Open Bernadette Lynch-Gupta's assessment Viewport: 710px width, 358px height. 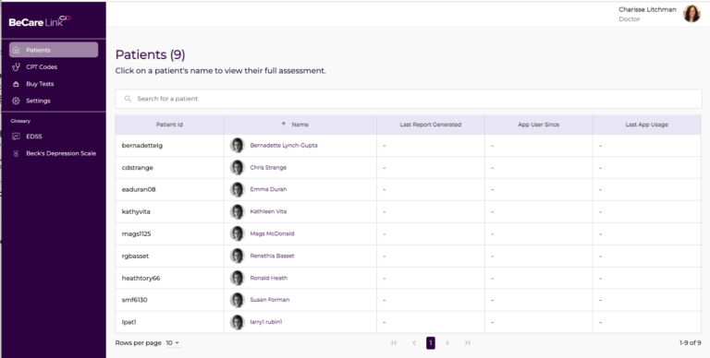point(284,145)
